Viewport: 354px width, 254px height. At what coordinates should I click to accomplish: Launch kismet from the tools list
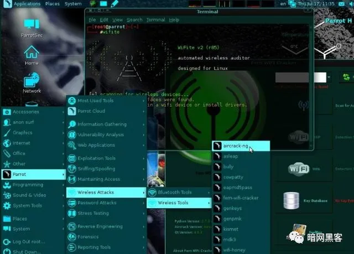[241, 229]
